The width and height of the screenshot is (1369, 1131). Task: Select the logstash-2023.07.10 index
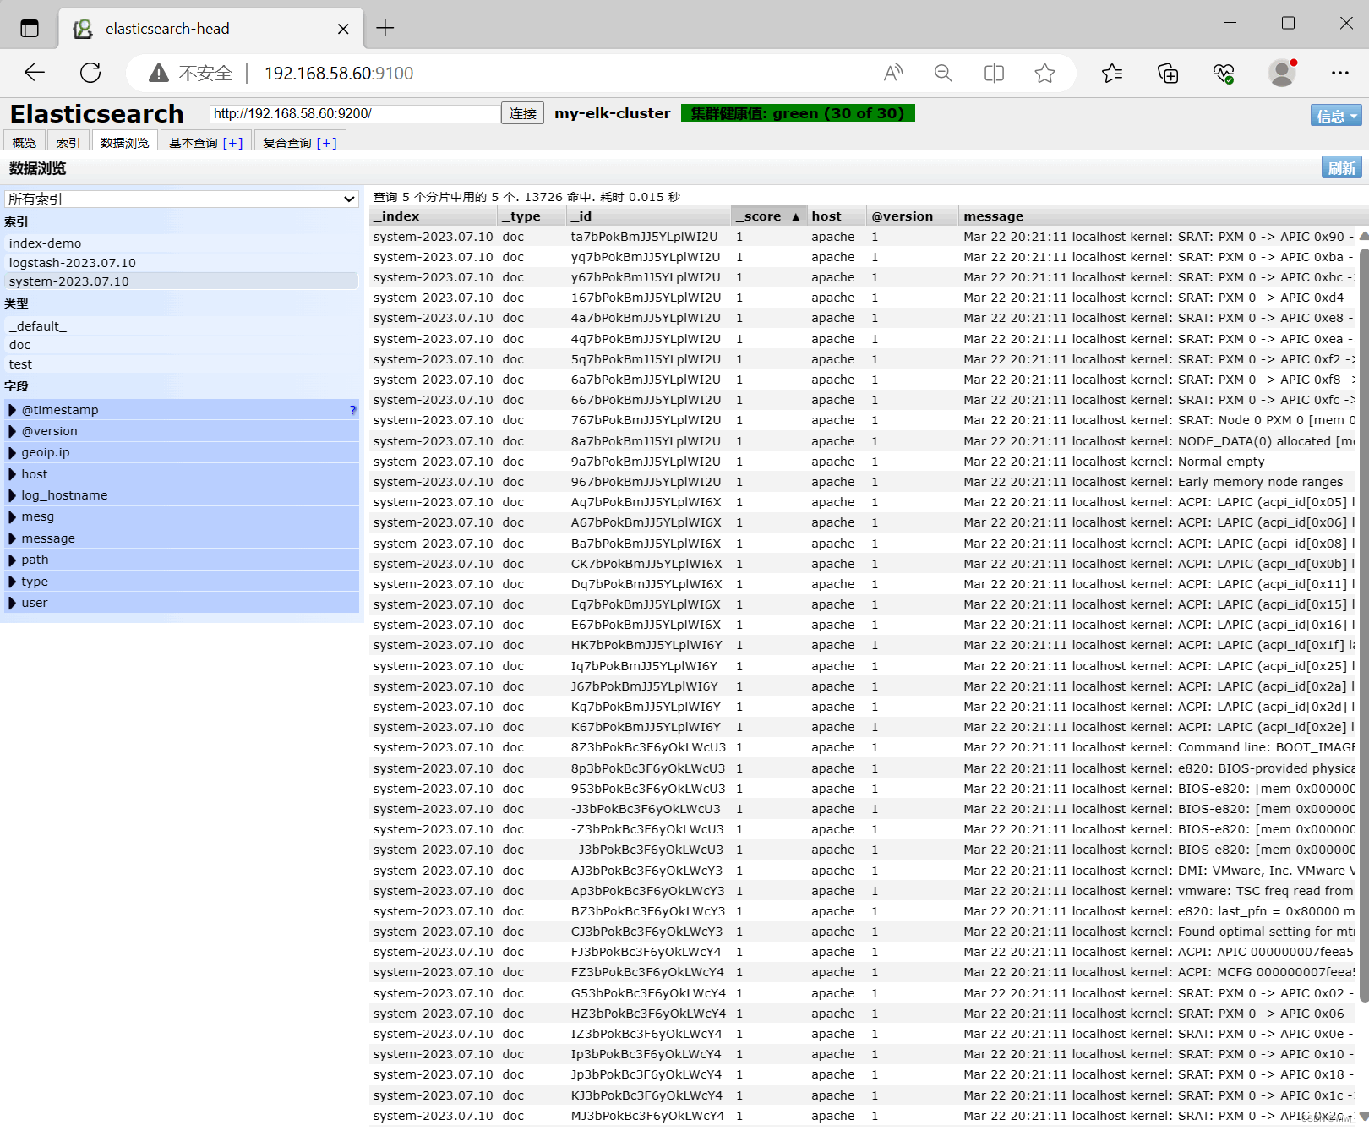tap(182, 263)
